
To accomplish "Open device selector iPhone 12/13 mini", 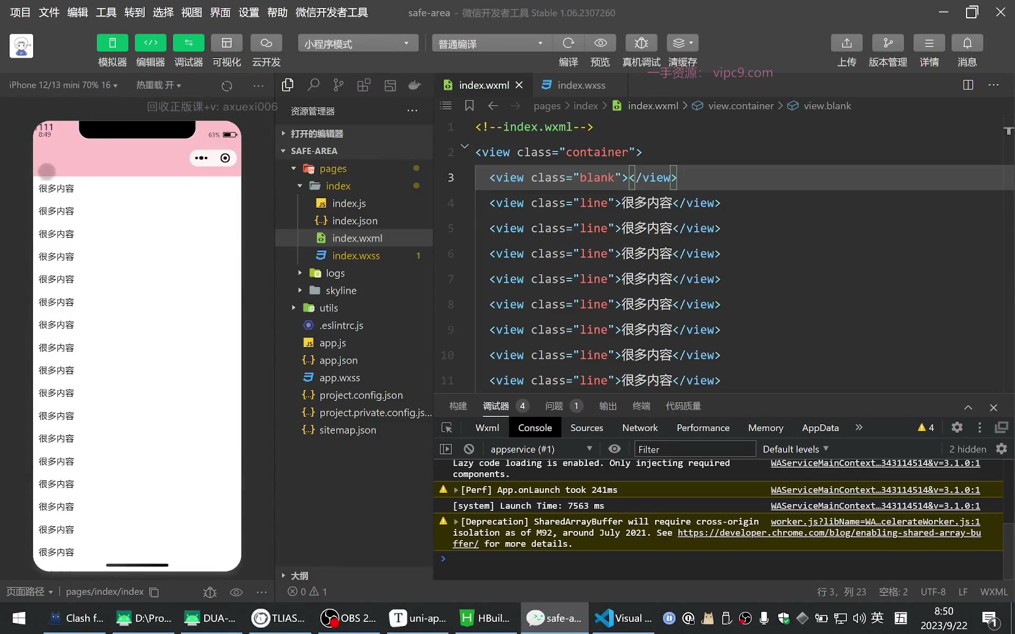I will pos(63,85).
